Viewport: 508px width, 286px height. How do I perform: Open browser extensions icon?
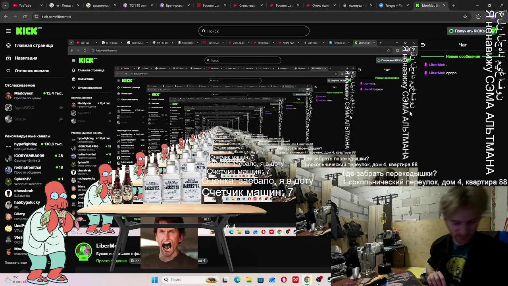point(478,17)
